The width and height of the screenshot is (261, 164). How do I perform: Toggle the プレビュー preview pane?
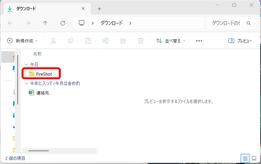240,41
